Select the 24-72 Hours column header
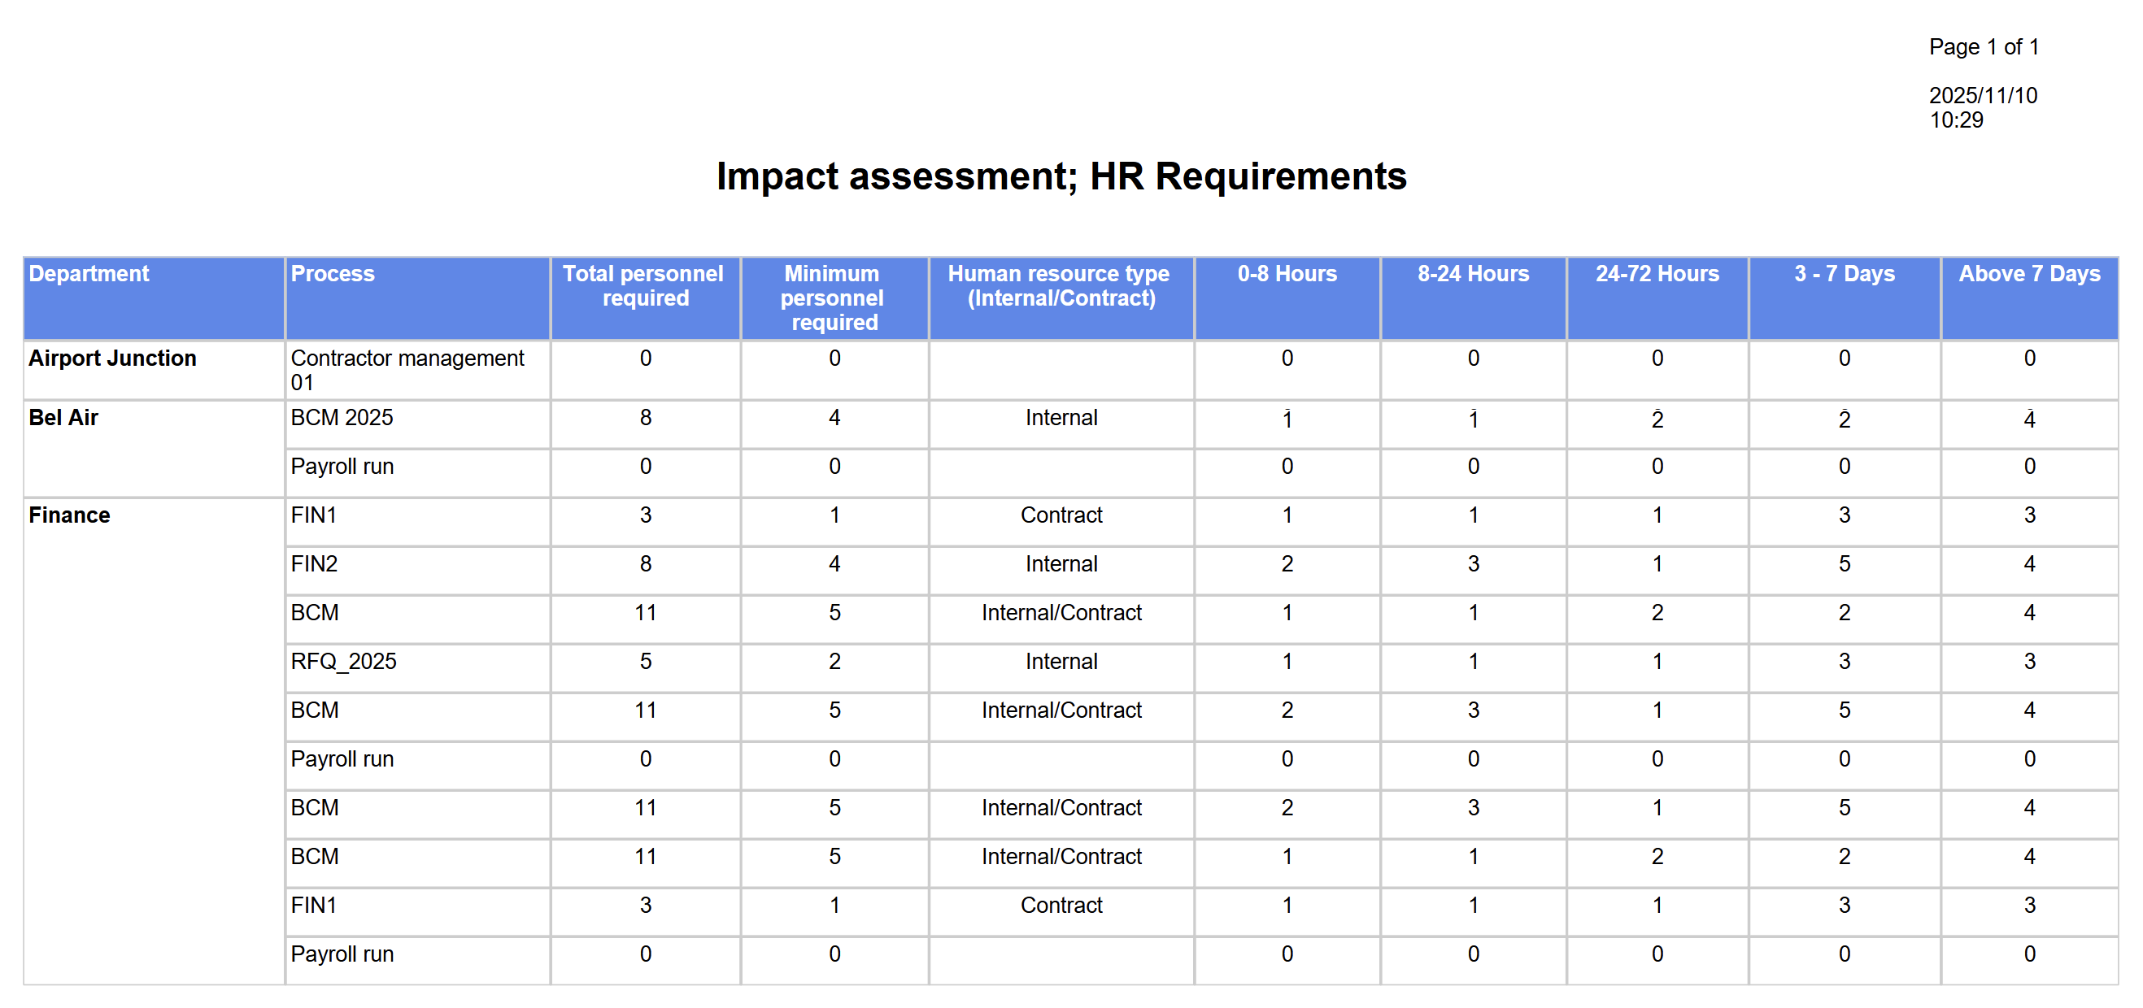The height and width of the screenshot is (1008, 2143). coord(1657,274)
